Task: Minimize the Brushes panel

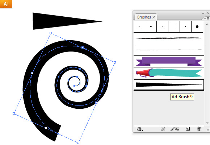Action: (203, 13)
